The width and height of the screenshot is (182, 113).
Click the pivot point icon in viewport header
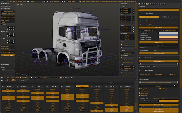(36, 78)
